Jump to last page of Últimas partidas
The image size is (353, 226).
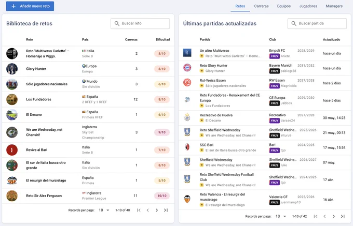(343, 216)
